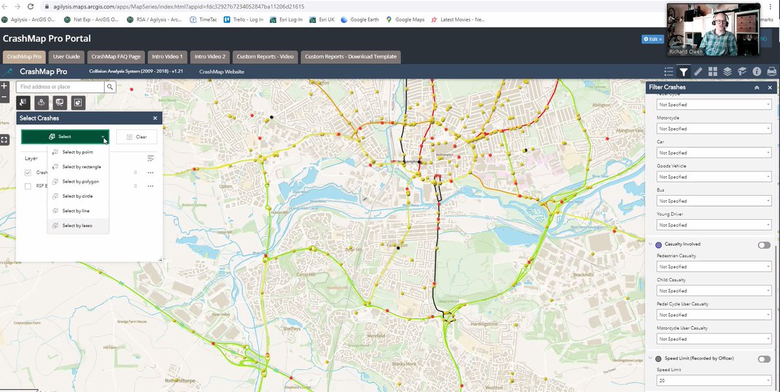
Task: Open Custom Reports - Video tab
Action: 265,57
